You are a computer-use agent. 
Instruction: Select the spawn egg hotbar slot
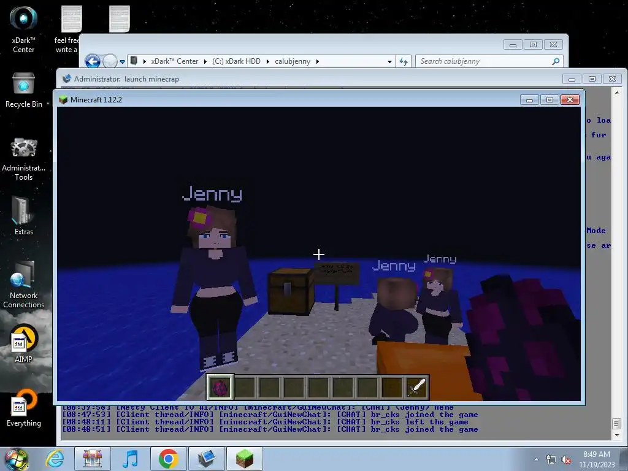click(220, 388)
